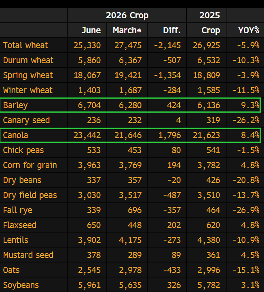Select the Mustard seed row label
The width and height of the screenshot is (264, 292).
coord(28,255)
